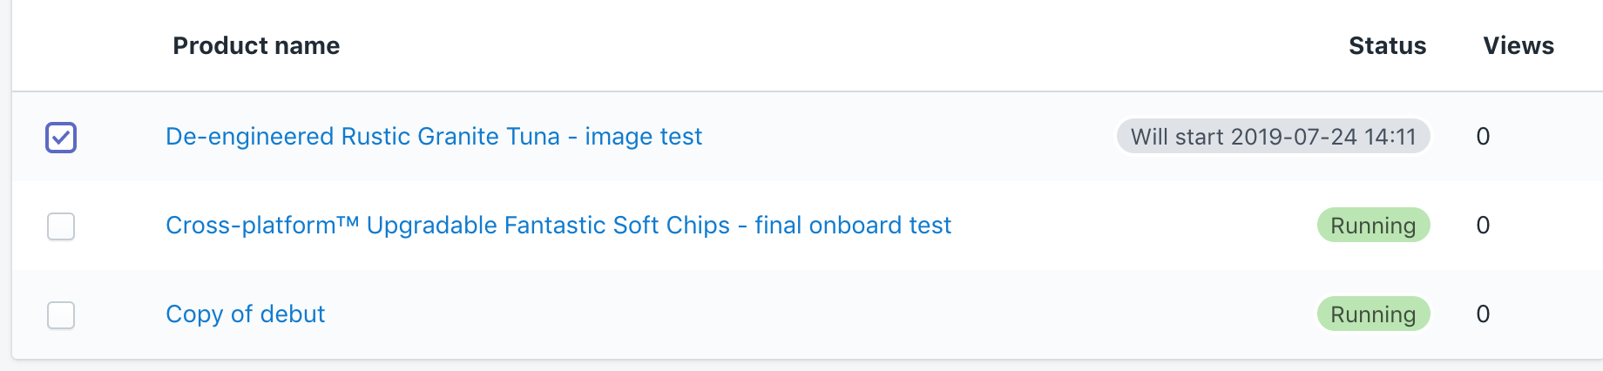Screen dimensions: 1603x371
Task: Click the ™ symbol in Cross-platform product name
Action: click(347, 222)
